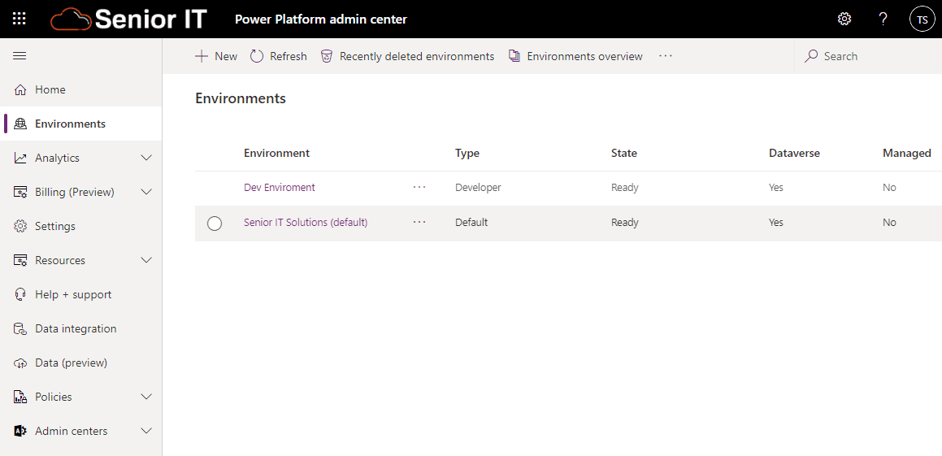Open Settings in the sidebar
The height and width of the screenshot is (456, 942).
pyautogui.click(x=81, y=227)
